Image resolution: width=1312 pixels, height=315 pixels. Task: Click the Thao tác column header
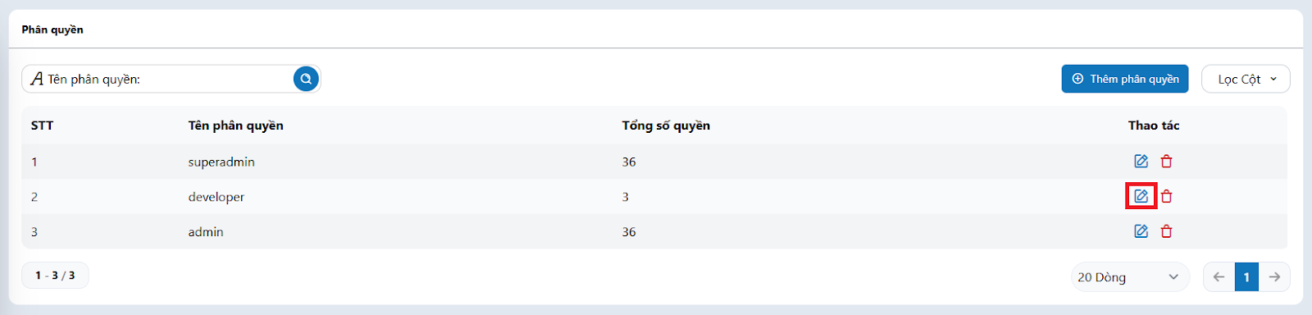point(1154,126)
